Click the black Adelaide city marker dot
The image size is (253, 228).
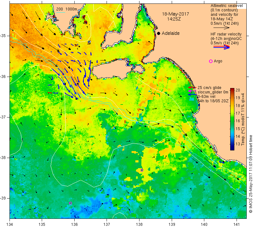tap(159, 33)
